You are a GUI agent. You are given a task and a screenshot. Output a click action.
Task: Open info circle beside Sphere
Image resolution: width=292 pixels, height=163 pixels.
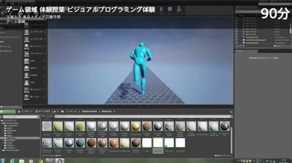[44, 68]
